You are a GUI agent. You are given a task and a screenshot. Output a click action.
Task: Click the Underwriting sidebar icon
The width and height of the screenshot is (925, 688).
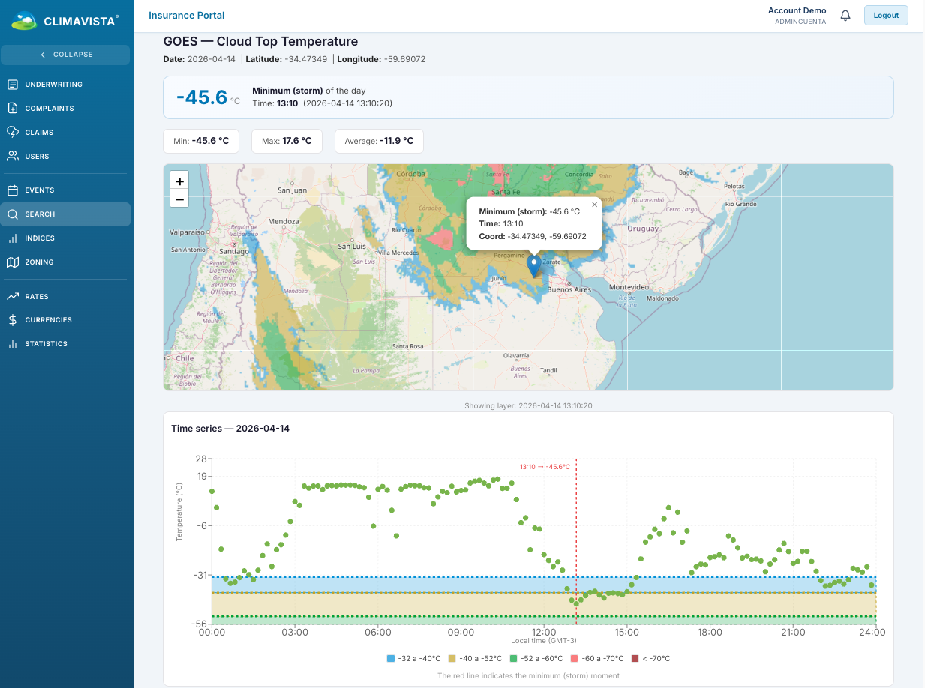13,85
